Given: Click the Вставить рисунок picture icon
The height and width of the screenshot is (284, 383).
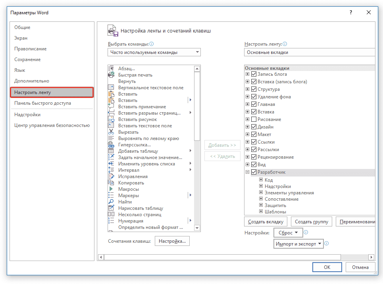Looking at the screenshot, I should pyautogui.click(x=111, y=119).
